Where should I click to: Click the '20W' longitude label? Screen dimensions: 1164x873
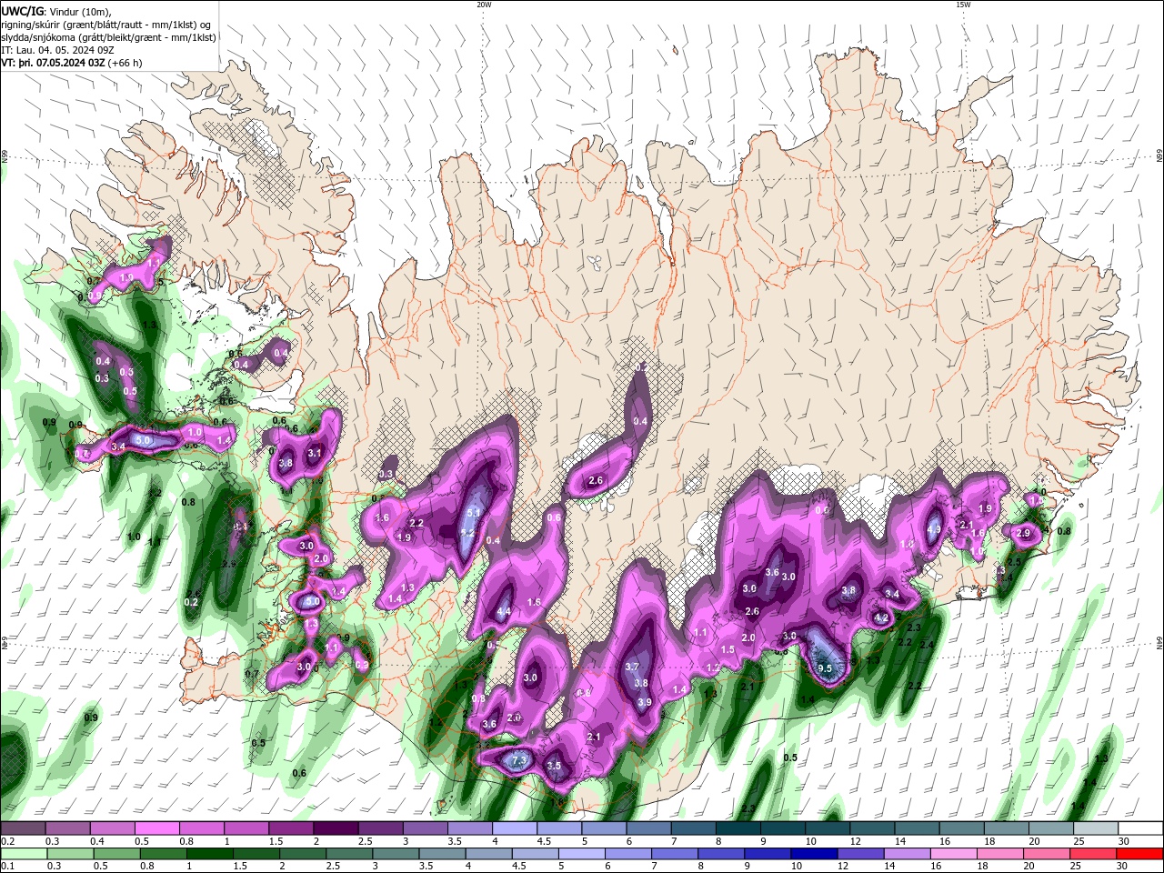point(484,5)
